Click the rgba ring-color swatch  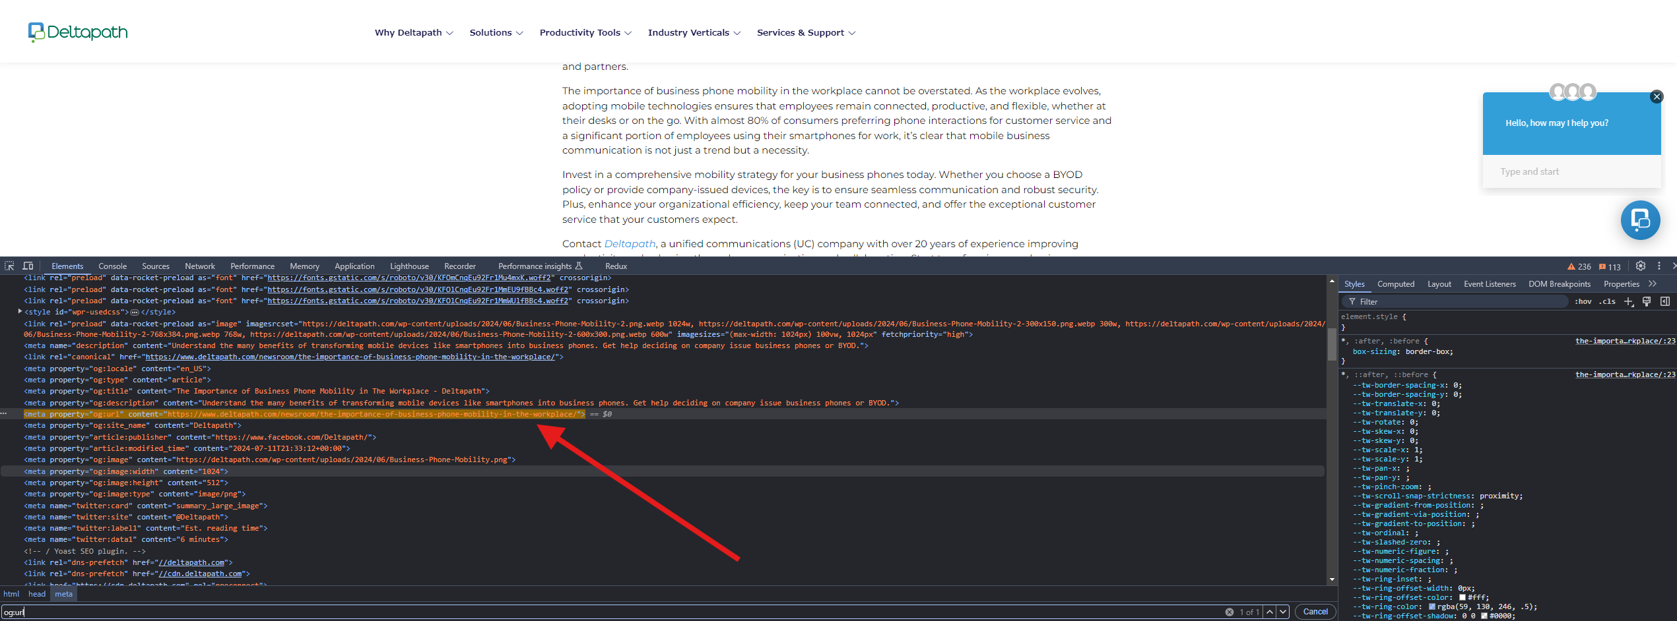[1432, 606]
